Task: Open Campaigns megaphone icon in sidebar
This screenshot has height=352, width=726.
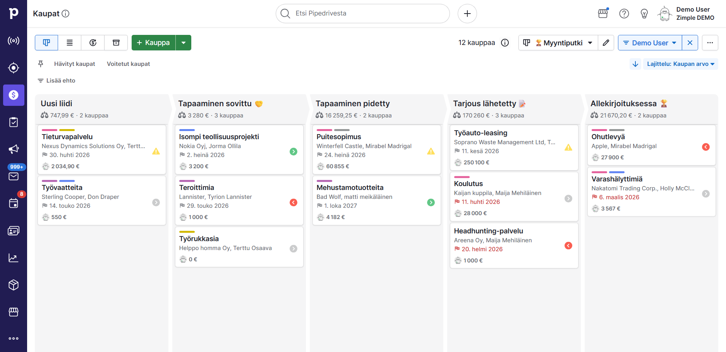Action: click(14, 149)
